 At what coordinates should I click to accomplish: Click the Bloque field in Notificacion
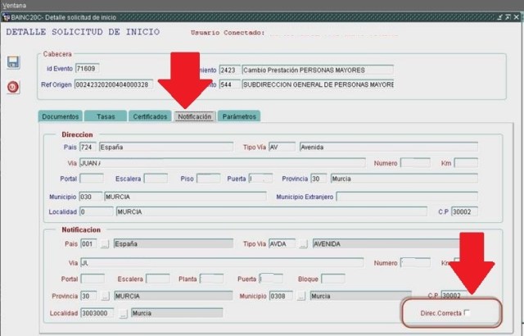332,279
